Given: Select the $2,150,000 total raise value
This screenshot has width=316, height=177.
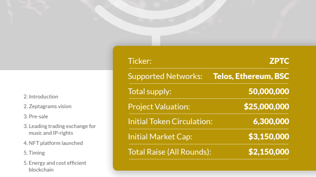Looking at the screenshot, I should 269,152.
